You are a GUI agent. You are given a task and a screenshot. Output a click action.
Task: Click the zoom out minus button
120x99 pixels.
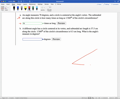102,98
